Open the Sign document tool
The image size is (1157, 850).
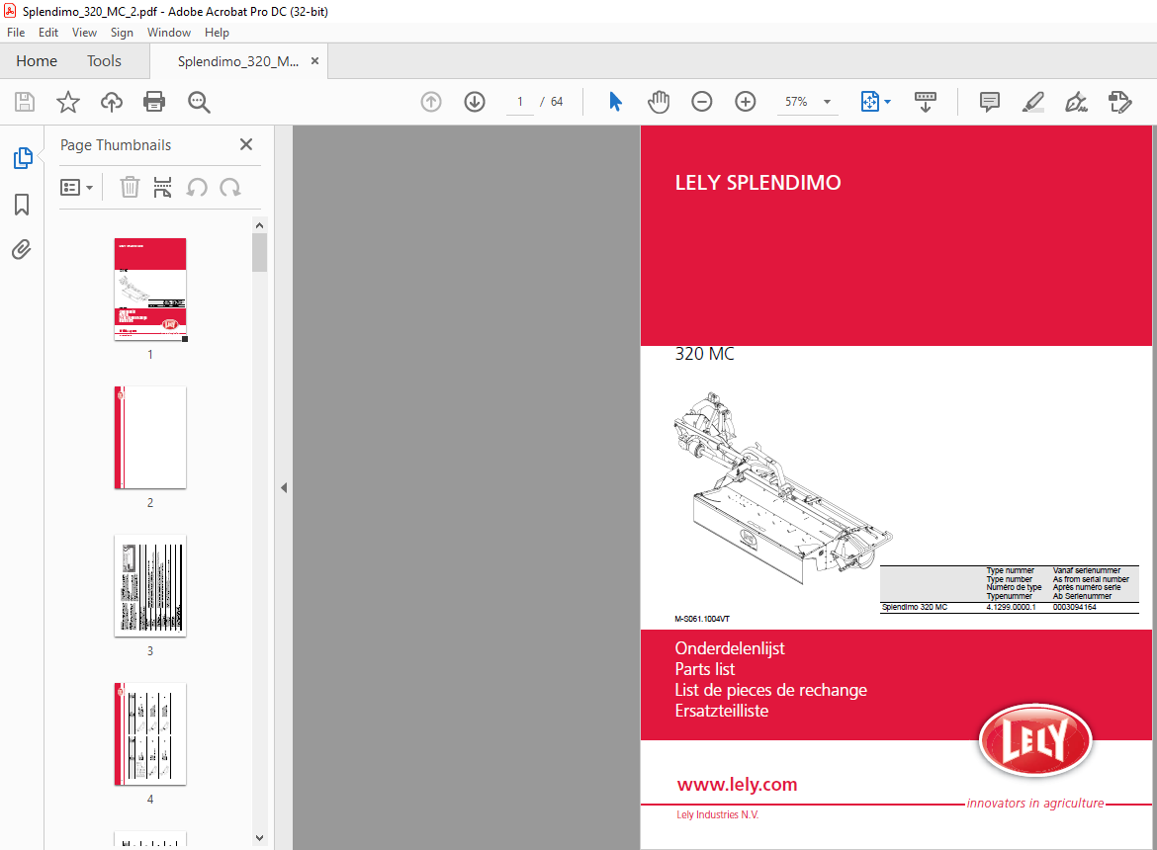click(1077, 102)
